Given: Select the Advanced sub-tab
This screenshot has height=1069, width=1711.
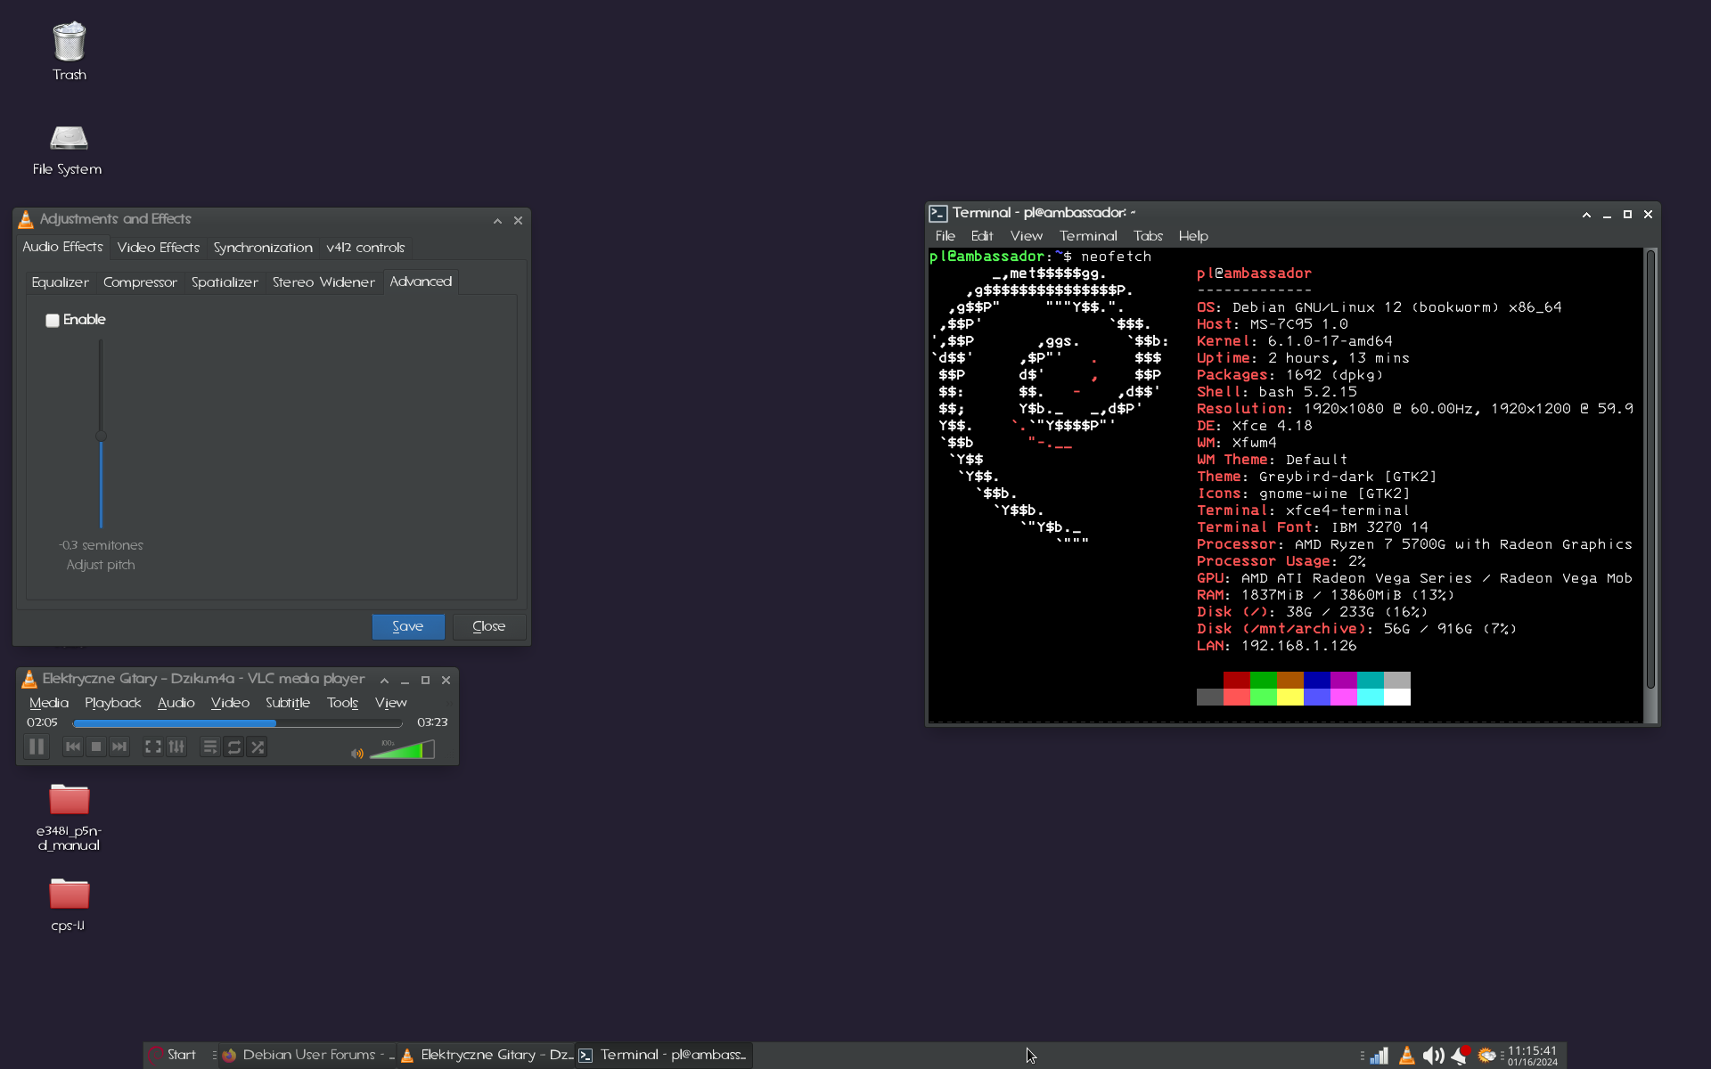Looking at the screenshot, I should click(x=421, y=282).
